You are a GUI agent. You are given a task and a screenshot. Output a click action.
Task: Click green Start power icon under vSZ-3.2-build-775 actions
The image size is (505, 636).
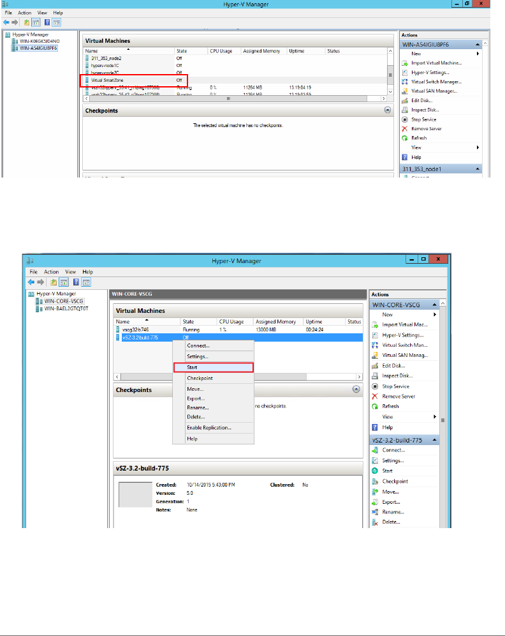pyautogui.click(x=375, y=471)
